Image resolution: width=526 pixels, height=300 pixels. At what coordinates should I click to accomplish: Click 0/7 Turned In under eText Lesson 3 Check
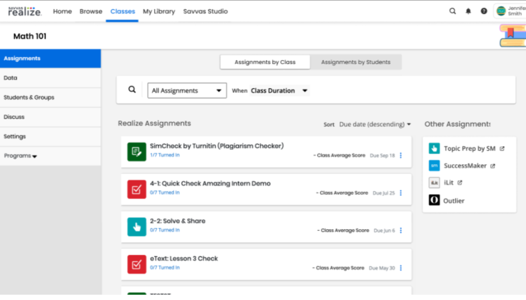point(165,268)
